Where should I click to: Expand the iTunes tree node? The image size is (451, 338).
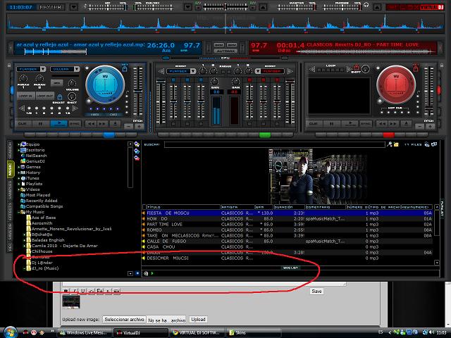pyautogui.click(x=19, y=178)
